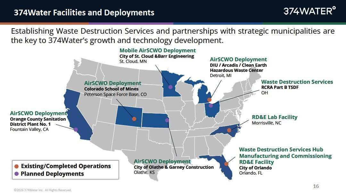Click Orange County Sanitation District label

[x=38, y=122]
